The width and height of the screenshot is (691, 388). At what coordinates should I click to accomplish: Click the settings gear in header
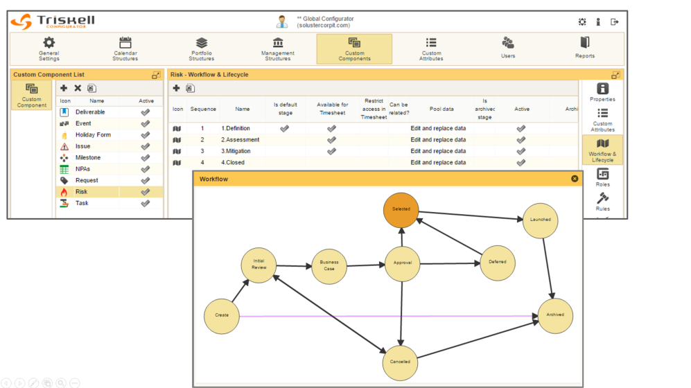(x=582, y=21)
